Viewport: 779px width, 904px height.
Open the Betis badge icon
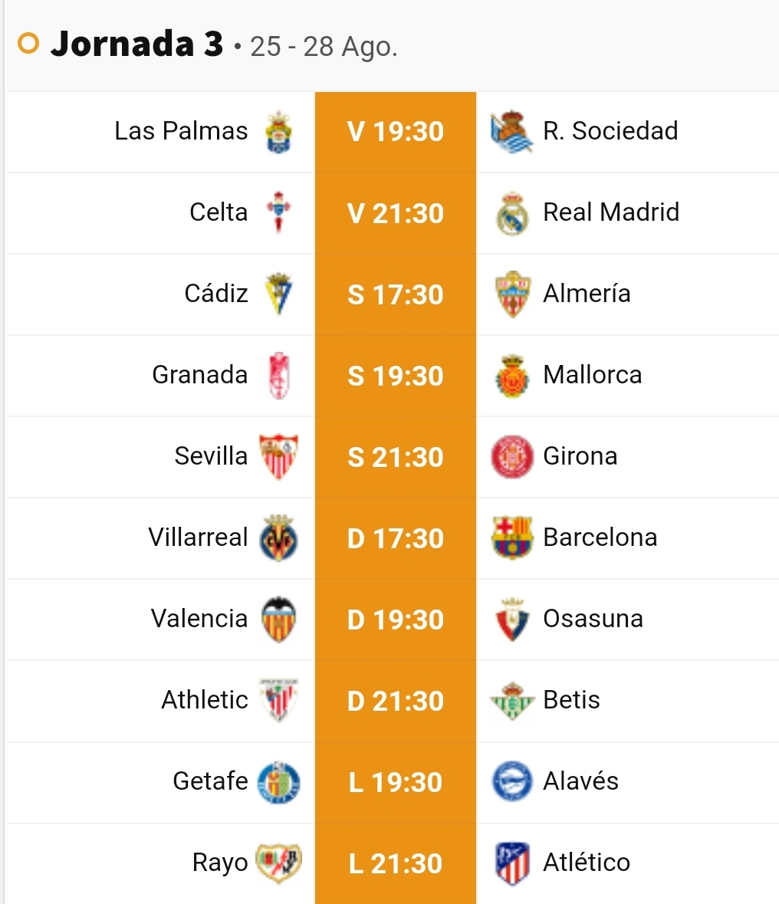512,701
